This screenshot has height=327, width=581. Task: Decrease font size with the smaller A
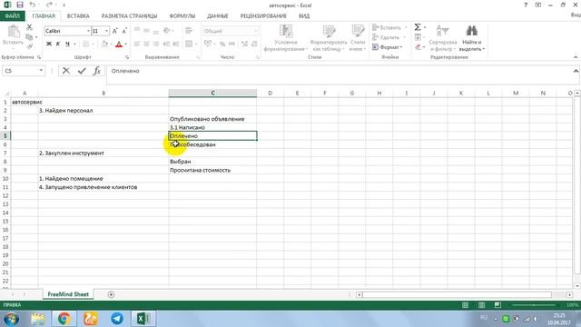(x=124, y=31)
